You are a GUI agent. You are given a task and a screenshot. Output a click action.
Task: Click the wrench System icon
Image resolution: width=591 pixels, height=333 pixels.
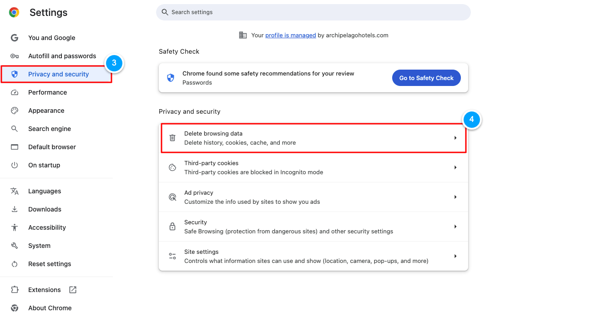(15, 246)
